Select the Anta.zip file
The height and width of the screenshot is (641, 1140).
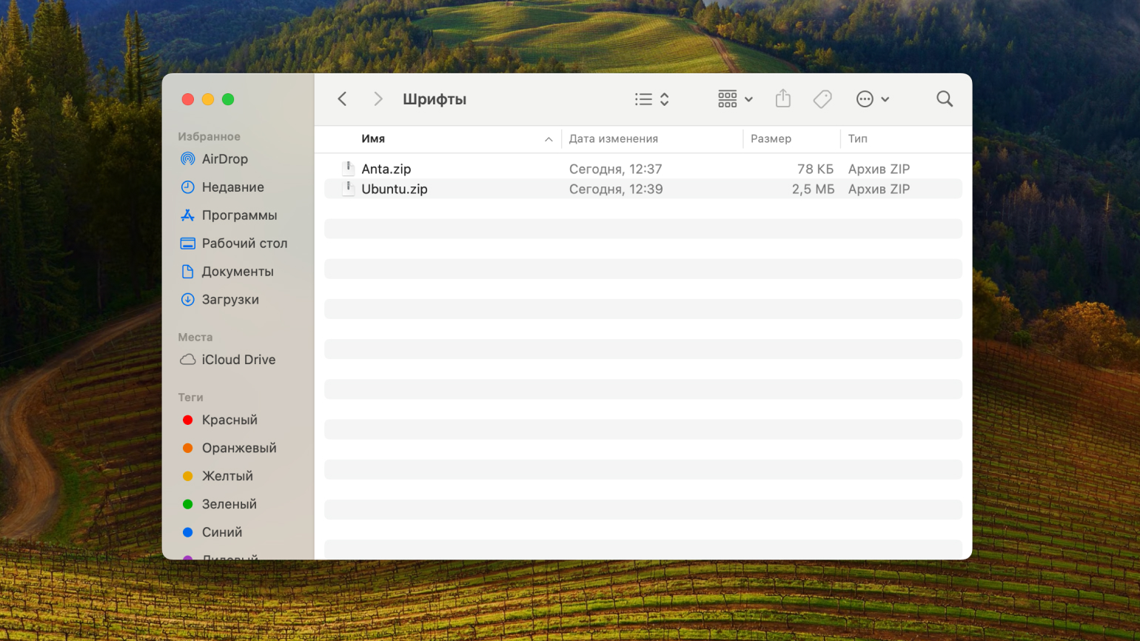386,170
